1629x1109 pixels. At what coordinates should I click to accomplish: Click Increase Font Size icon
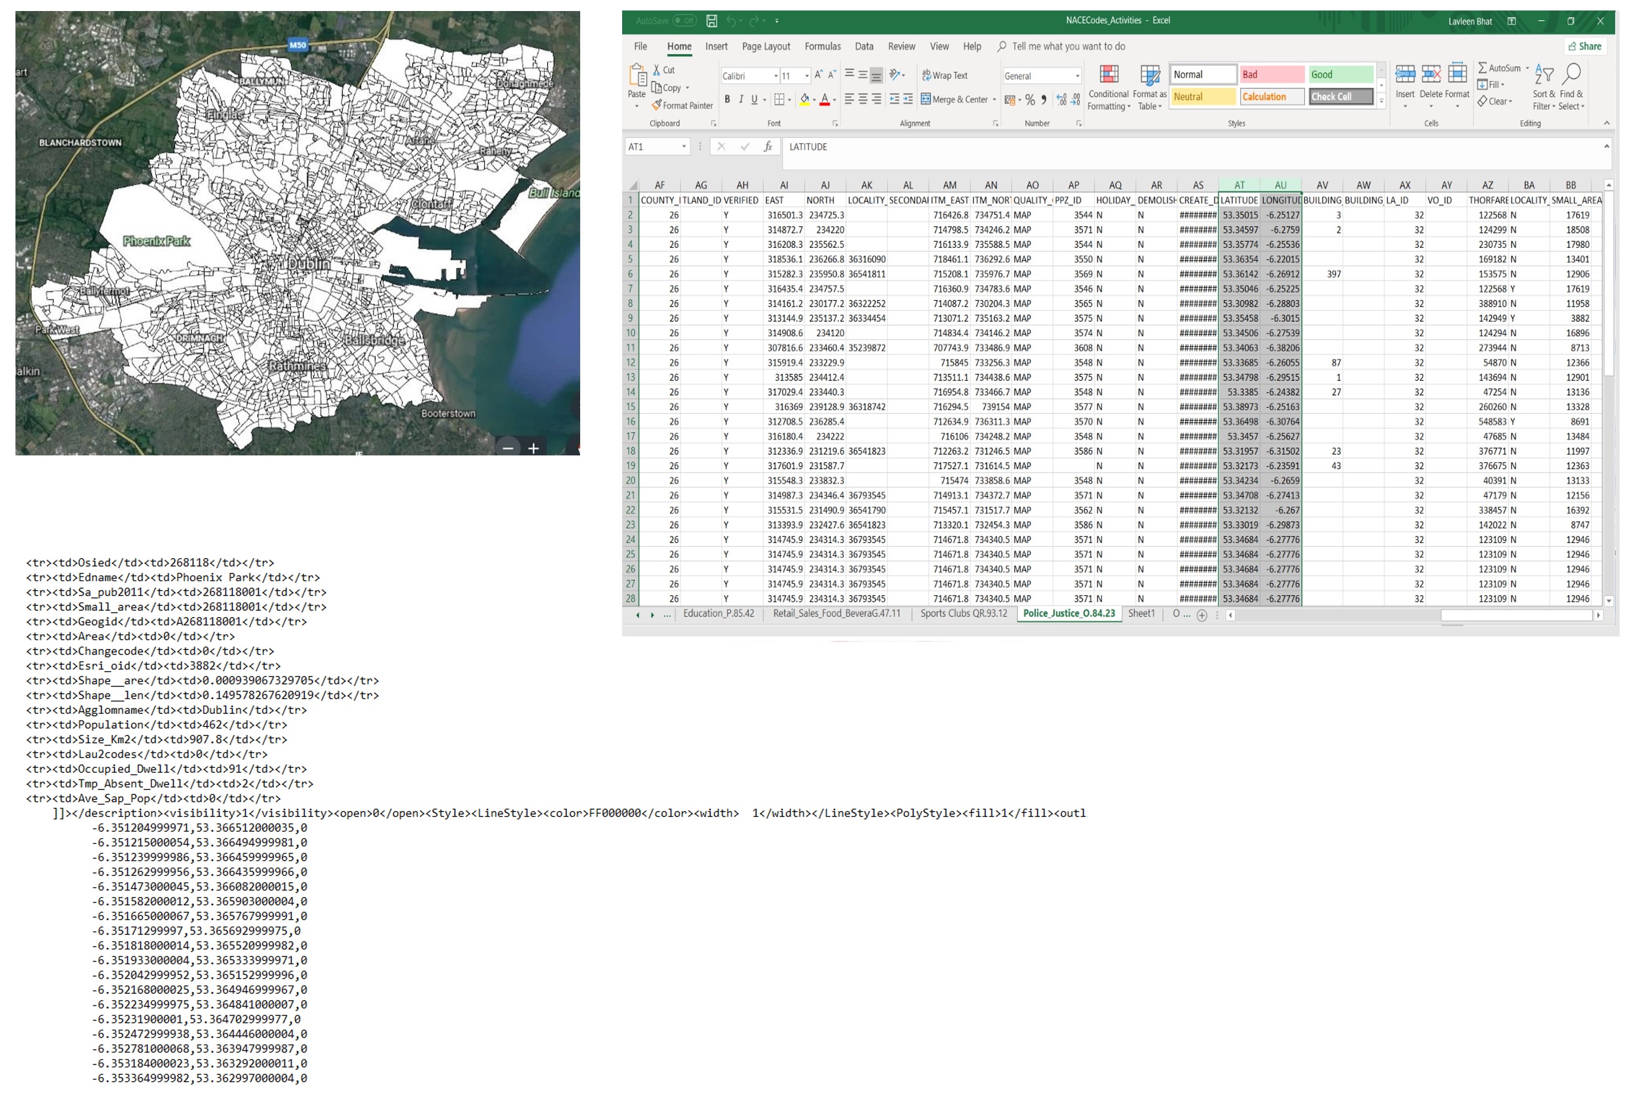tap(818, 75)
